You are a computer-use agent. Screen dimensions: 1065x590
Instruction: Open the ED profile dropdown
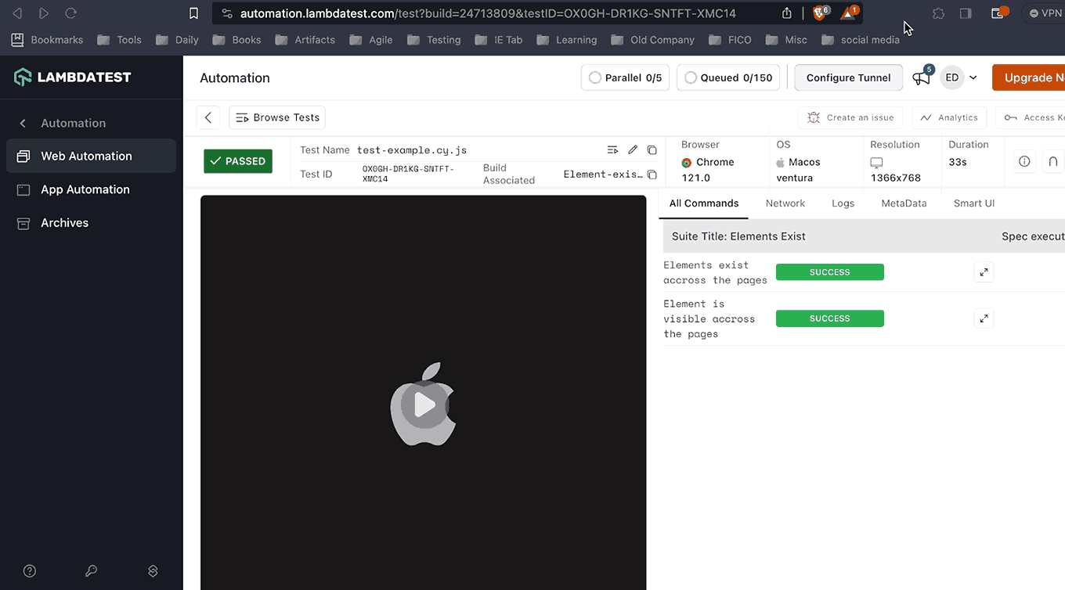pos(960,77)
